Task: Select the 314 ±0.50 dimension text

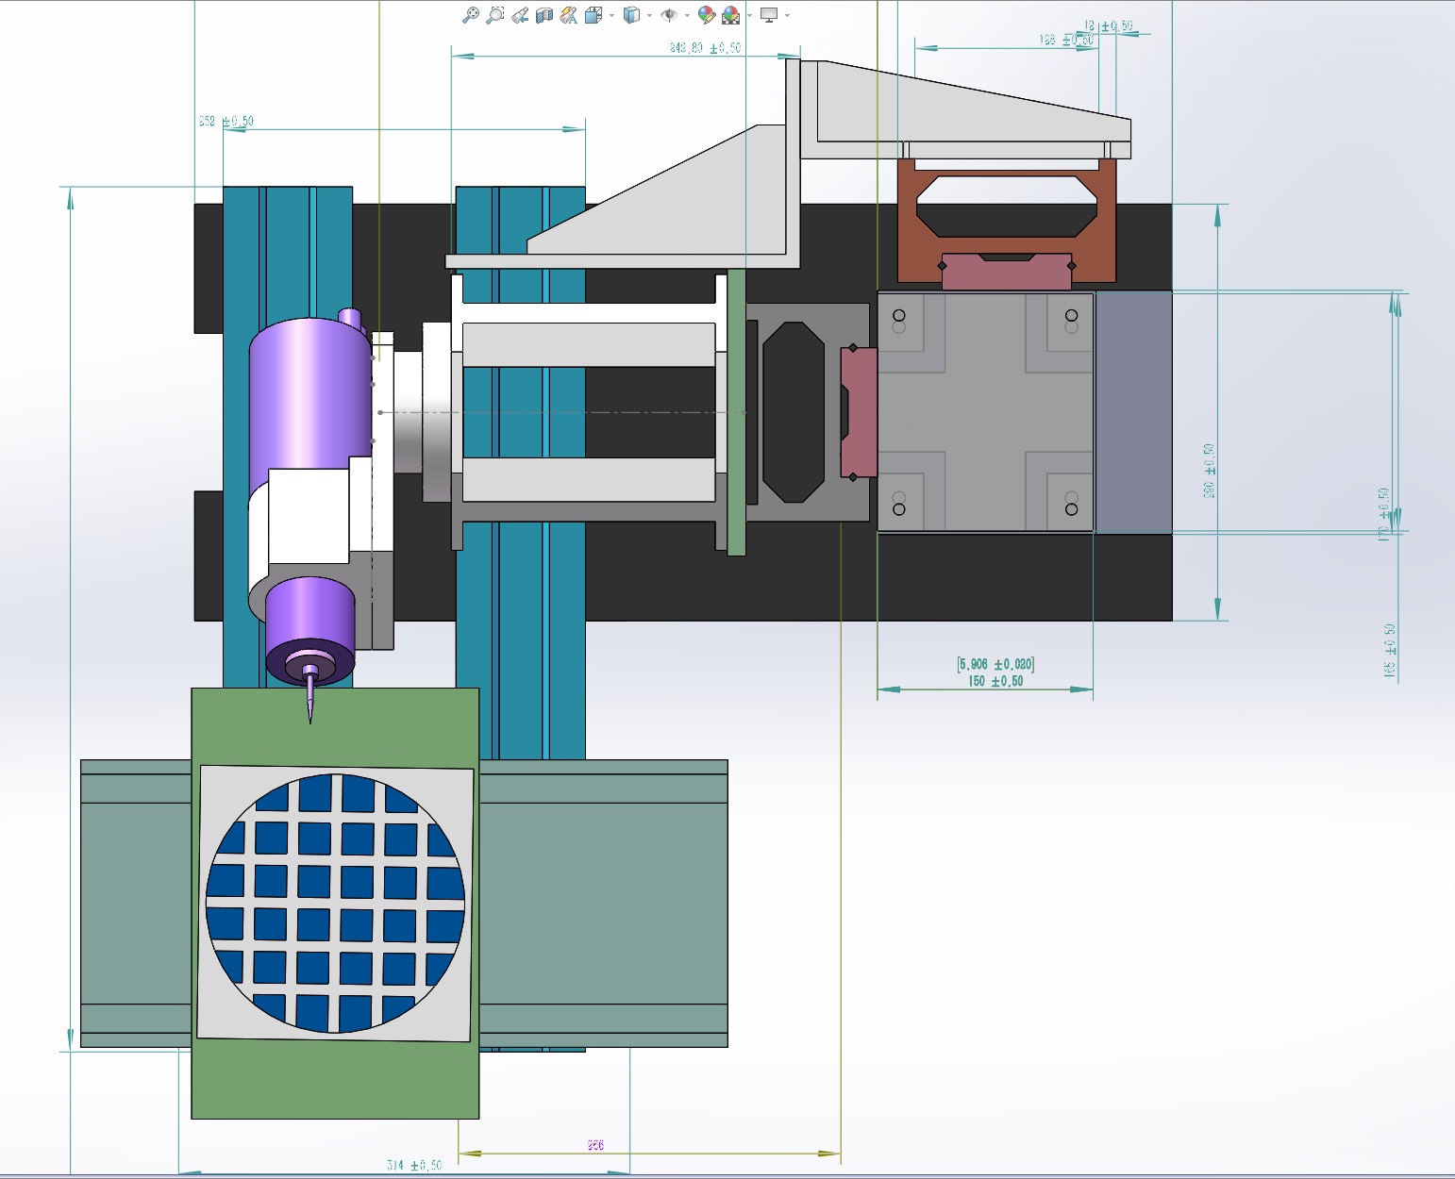Action: (x=414, y=1166)
